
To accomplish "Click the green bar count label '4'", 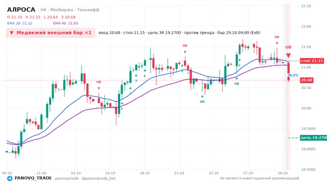I will click(x=145, y=76).
